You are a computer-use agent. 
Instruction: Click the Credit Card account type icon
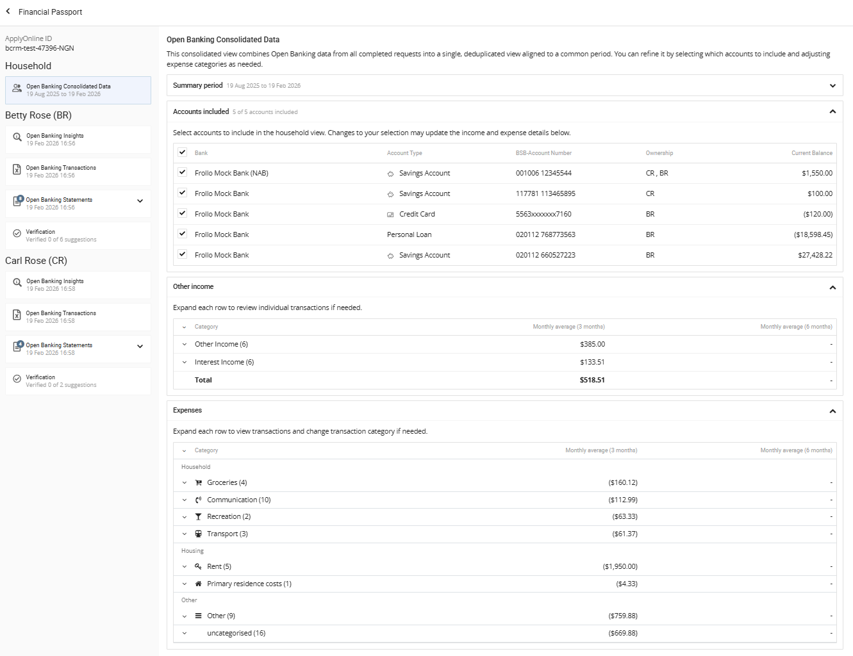click(x=390, y=215)
